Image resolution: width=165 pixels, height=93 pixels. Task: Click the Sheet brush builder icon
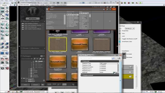tap(7, 31)
